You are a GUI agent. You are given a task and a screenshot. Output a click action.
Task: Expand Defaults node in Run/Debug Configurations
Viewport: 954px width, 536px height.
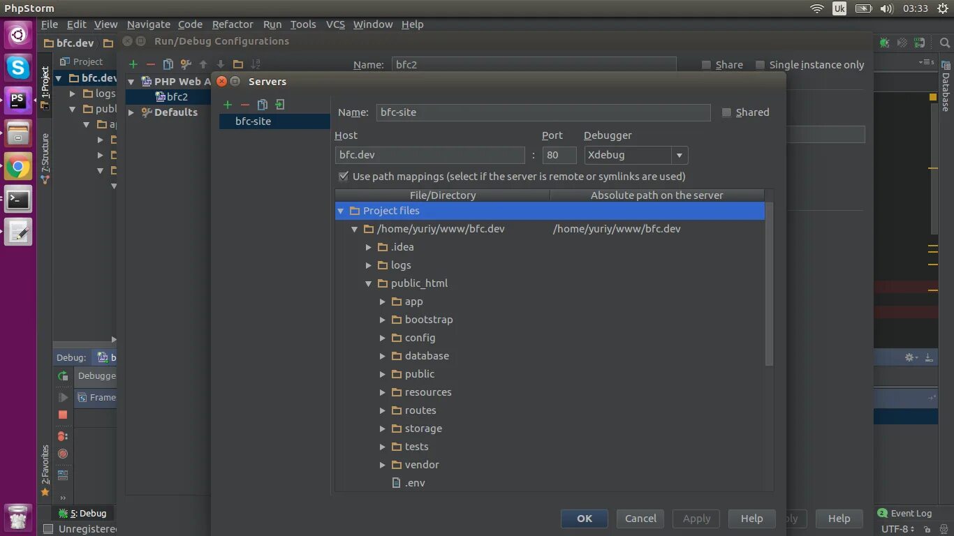click(x=131, y=112)
